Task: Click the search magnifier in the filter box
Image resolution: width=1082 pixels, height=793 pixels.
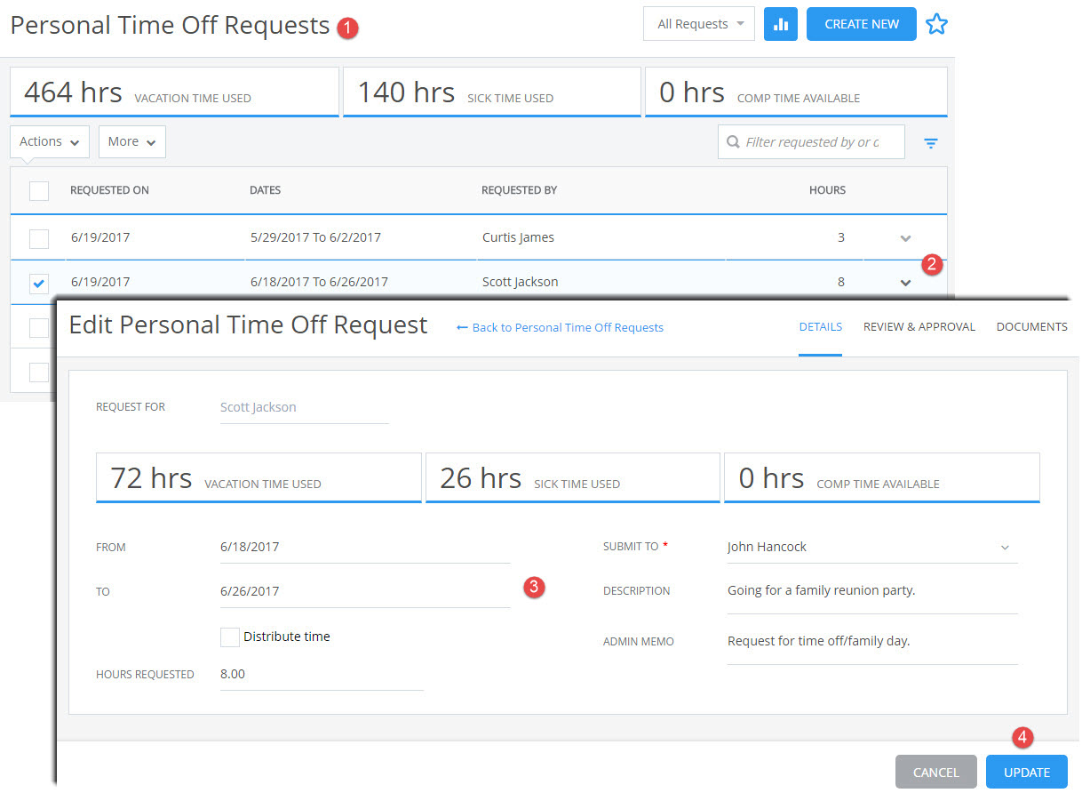Action: tap(732, 142)
